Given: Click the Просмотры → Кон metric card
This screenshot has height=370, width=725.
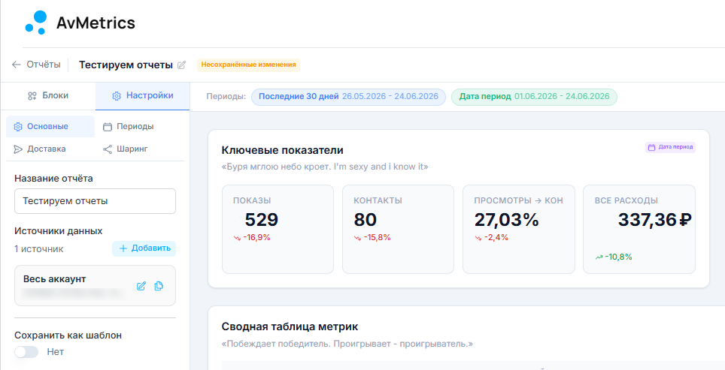Looking at the screenshot, I should tap(519, 230).
